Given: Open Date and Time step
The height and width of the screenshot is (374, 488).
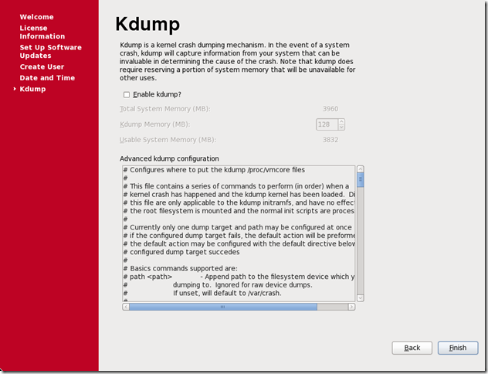Looking at the screenshot, I should 47,78.
